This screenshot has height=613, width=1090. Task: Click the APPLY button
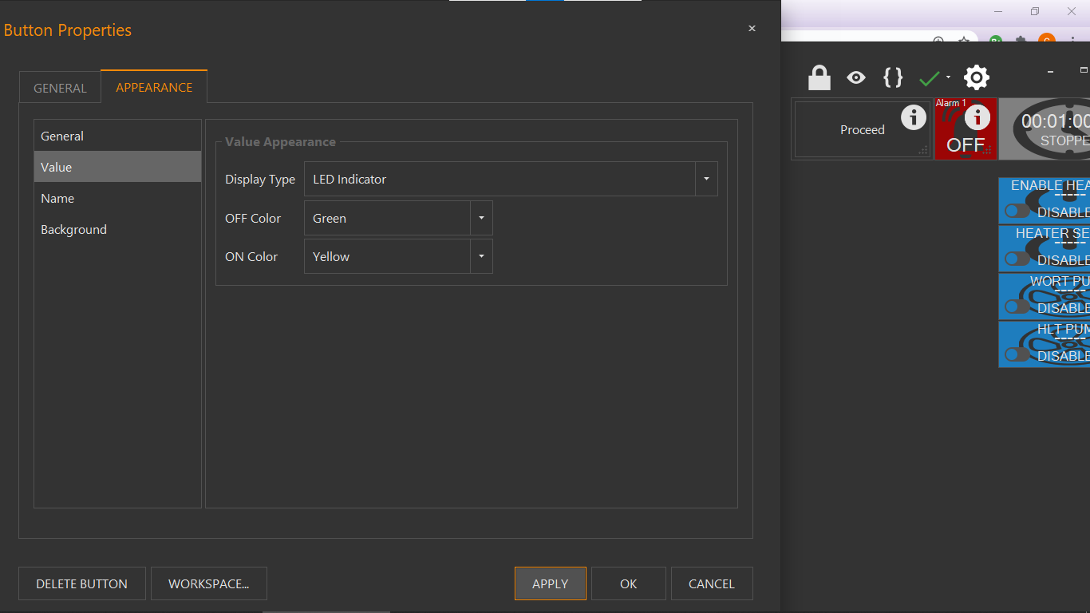tap(551, 583)
